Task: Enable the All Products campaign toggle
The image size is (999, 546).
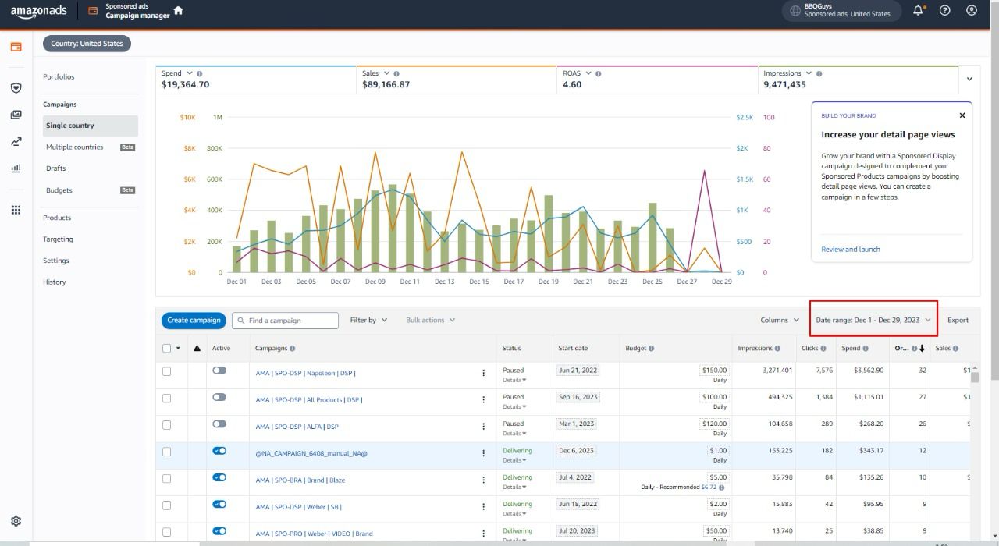Action: point(219,397)
